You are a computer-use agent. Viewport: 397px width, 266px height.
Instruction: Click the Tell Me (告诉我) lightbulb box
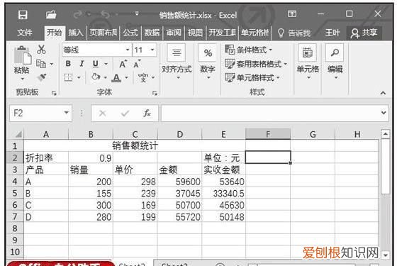click(294, 33)
